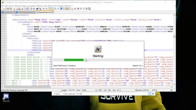Collapse the VehicleSet fold at line 472
Image resolution: width=196 pixels, height=110 pixels.
pyautogui.click(x=7, y=36)
